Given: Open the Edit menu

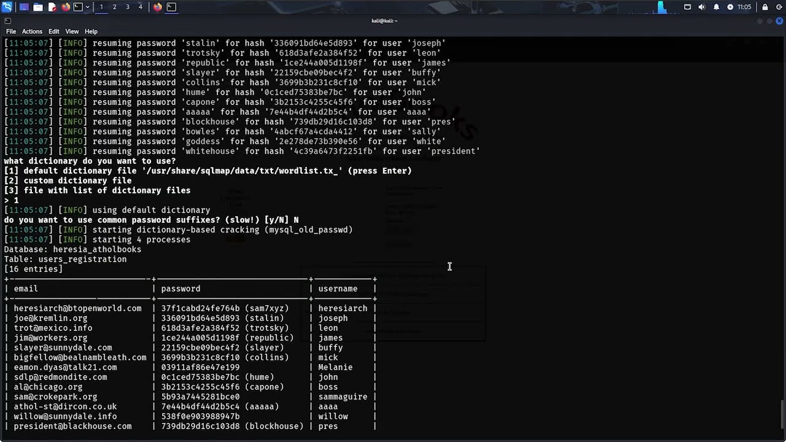Looking at the screenshot, I should [54, 31].
